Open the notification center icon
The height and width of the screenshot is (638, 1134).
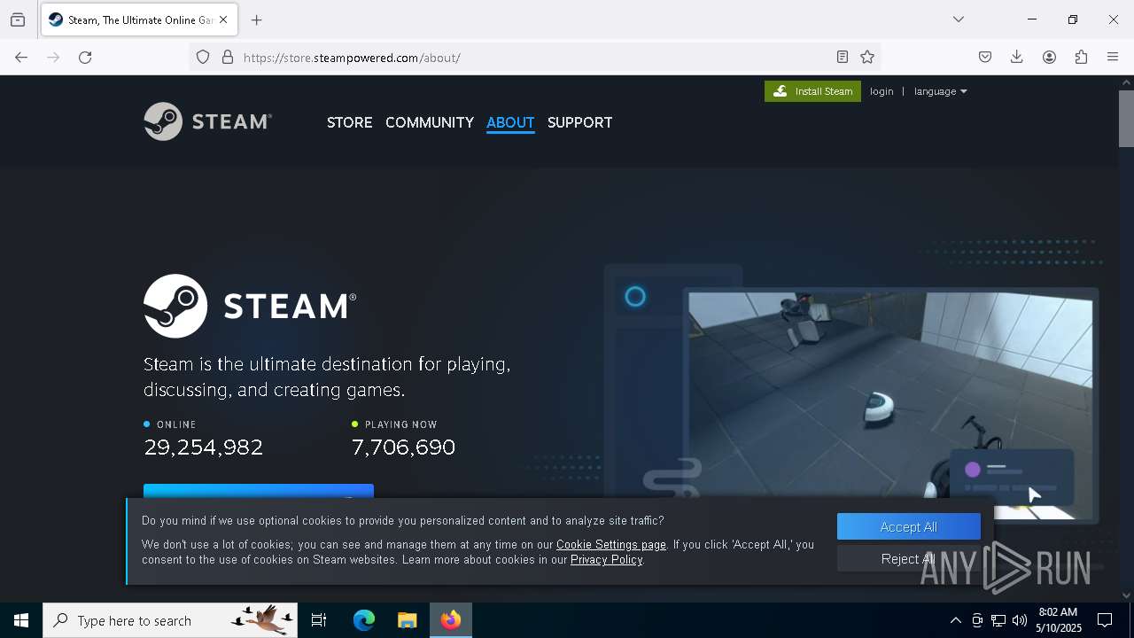(1105, 620)
